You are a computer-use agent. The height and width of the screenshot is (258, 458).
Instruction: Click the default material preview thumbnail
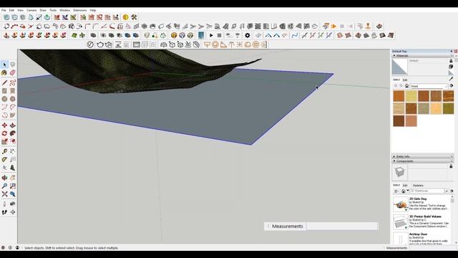point(399,67)
